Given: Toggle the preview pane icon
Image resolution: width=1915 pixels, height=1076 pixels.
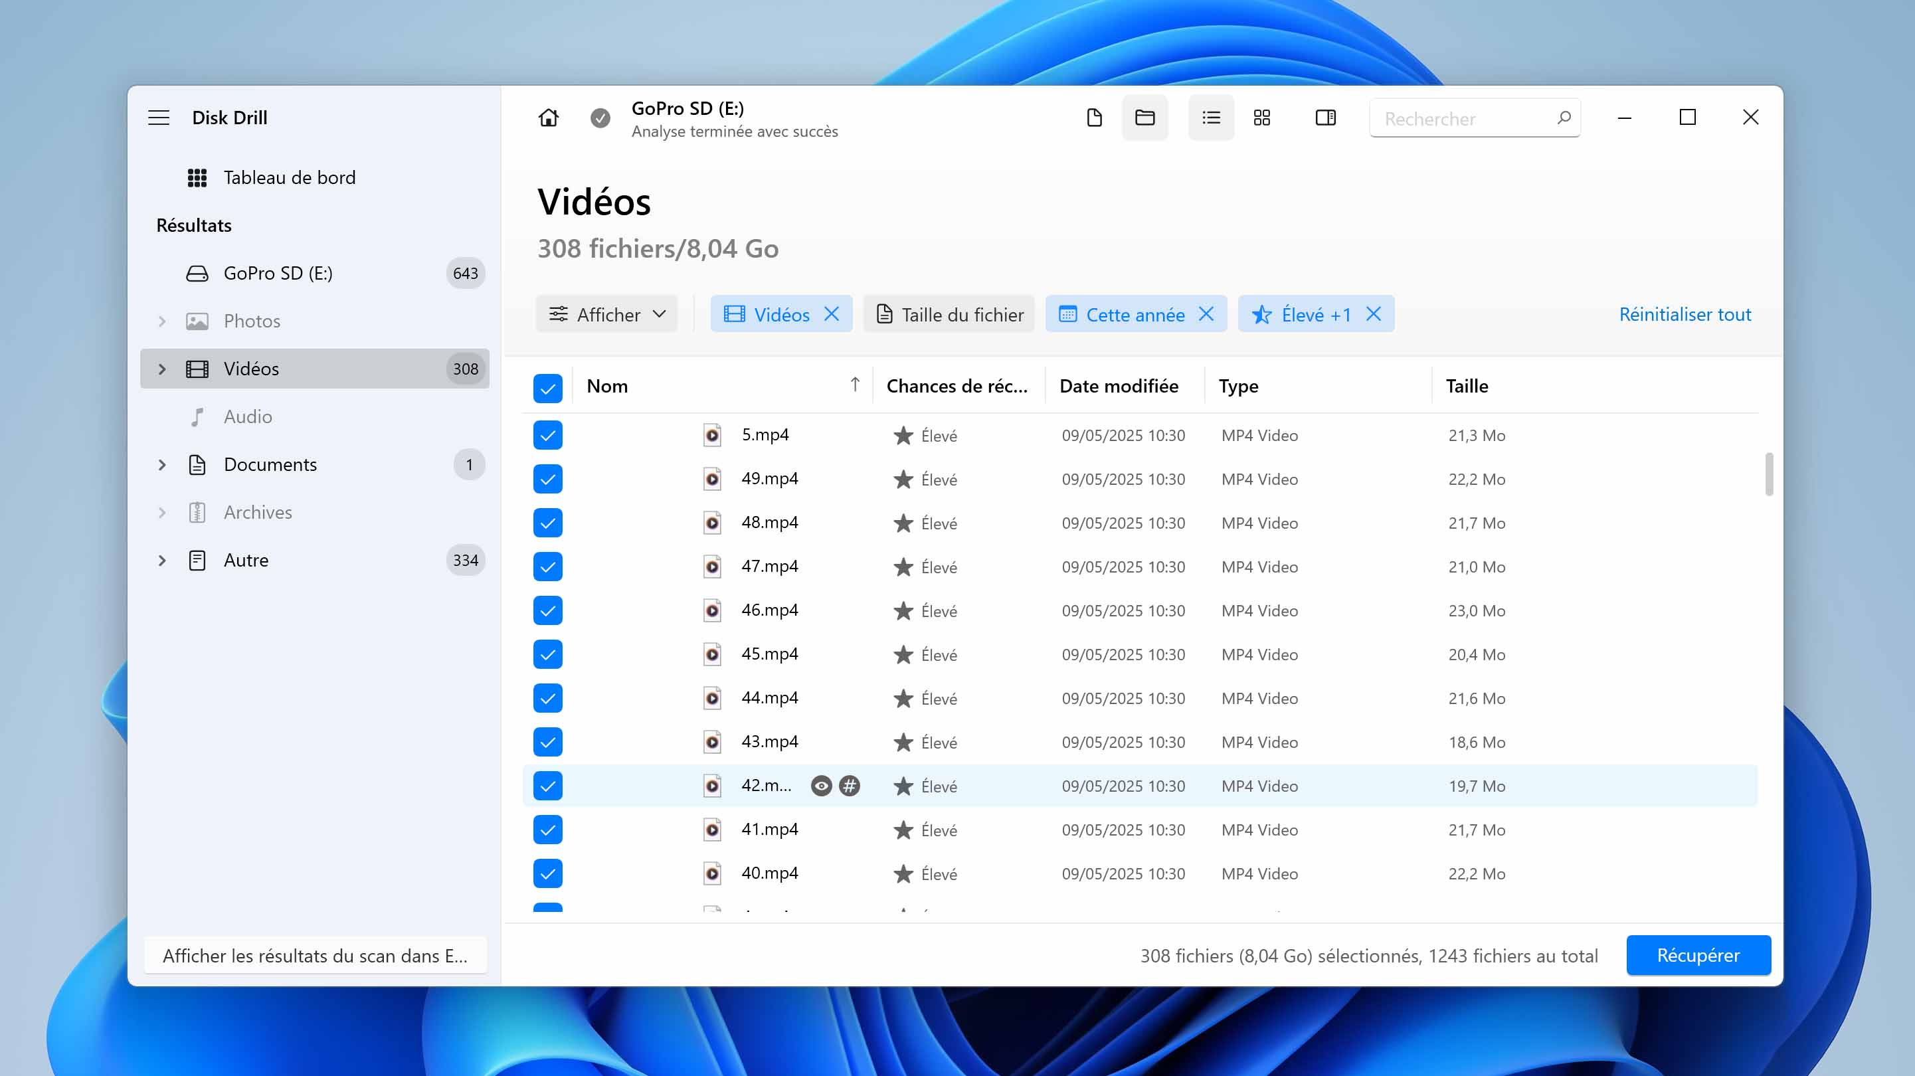Looking at the screenshot, I should point(1325,118).
